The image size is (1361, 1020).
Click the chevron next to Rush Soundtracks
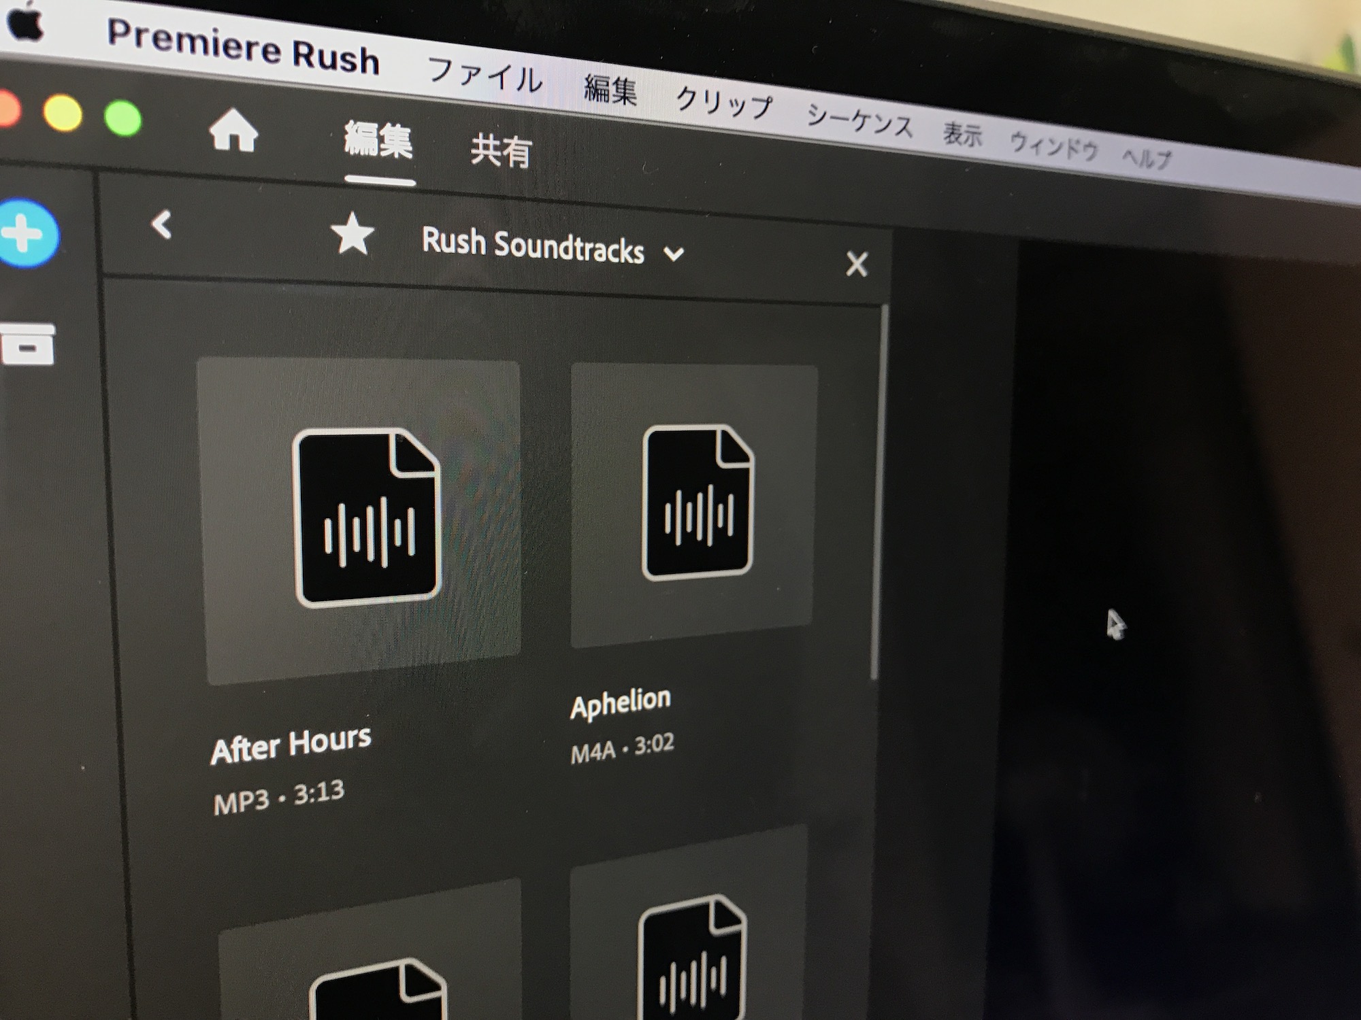[x=674, y=254]
